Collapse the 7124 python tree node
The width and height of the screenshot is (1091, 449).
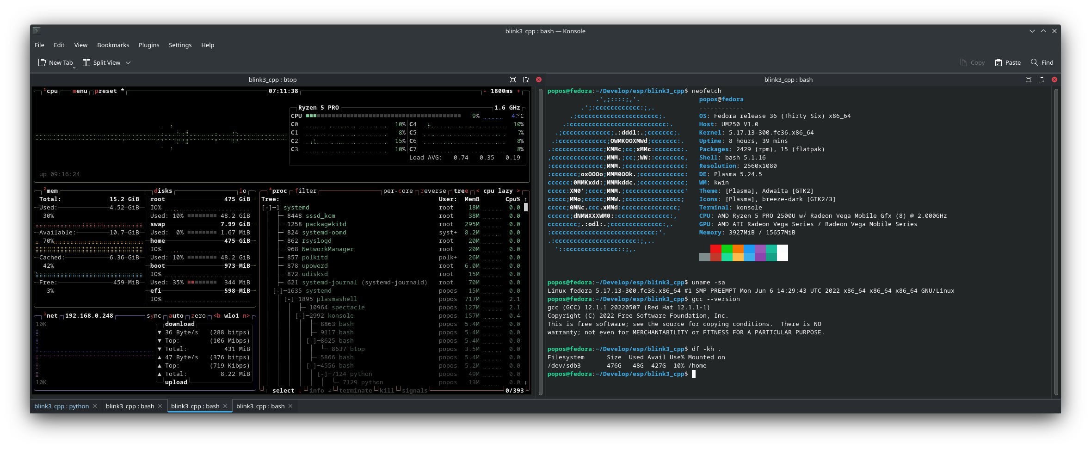coord(322,374)
